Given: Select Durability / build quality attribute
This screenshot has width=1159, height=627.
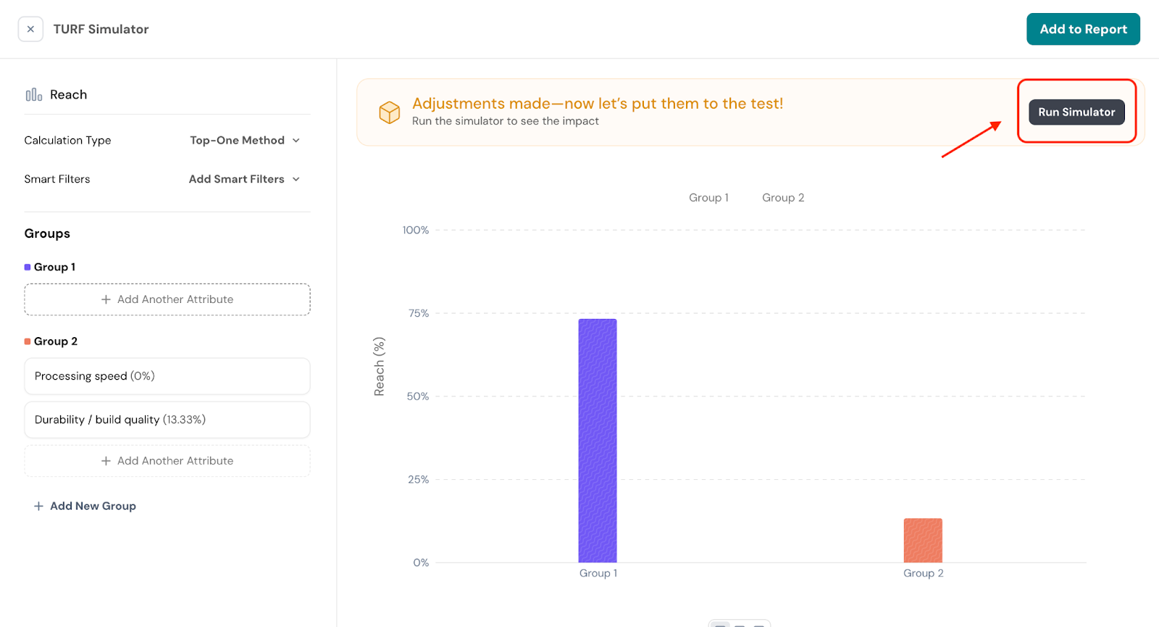Looking at the screenshot, I should pos(167,420).
